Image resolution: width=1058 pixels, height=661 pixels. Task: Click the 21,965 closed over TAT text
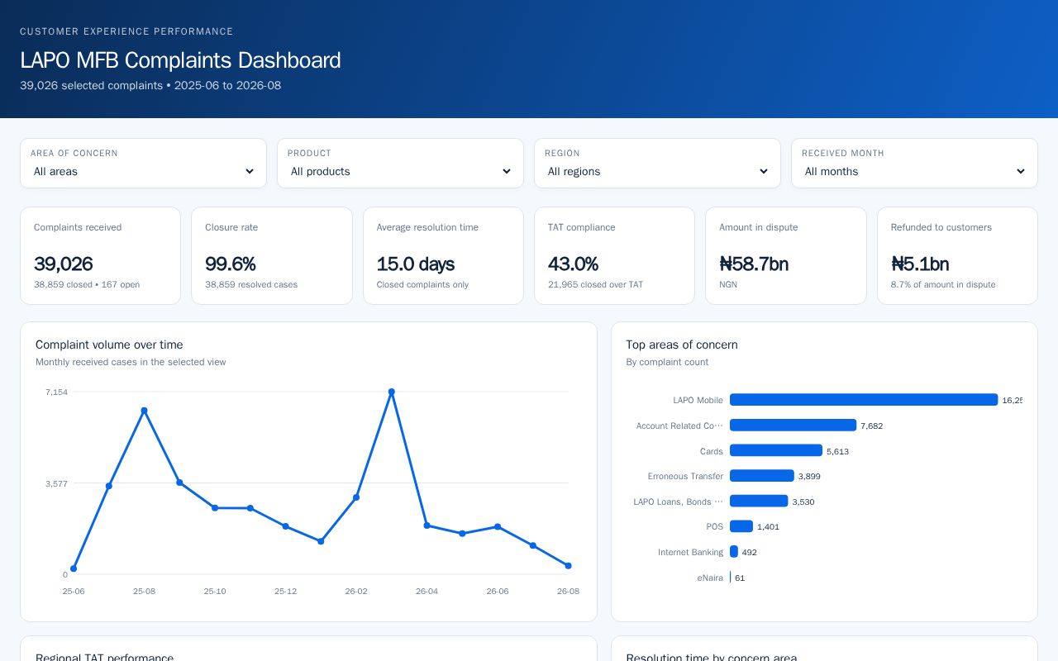[x=595, y=284]
